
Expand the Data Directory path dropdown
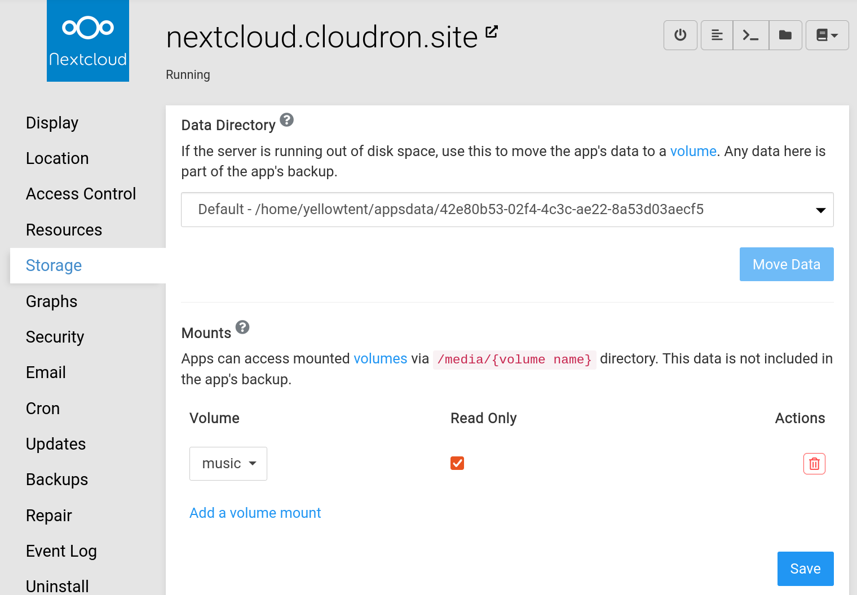click(507, 210)
